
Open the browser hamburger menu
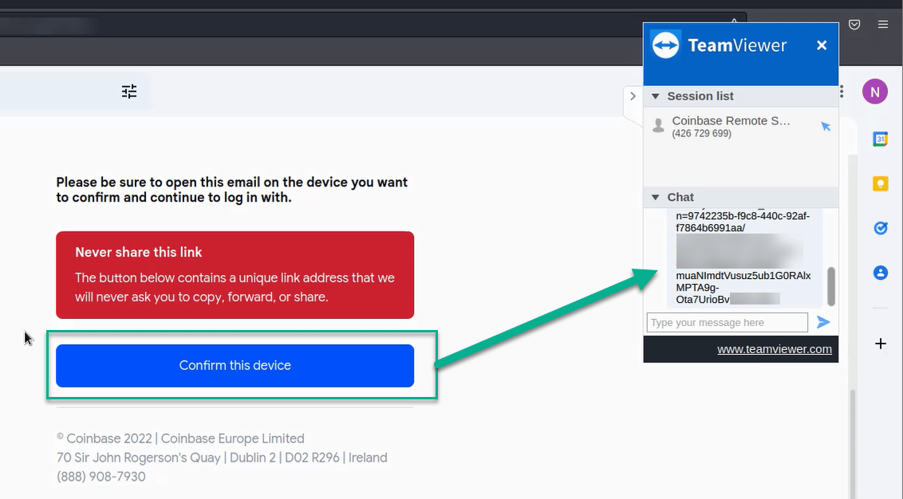[x=883, y=24]
